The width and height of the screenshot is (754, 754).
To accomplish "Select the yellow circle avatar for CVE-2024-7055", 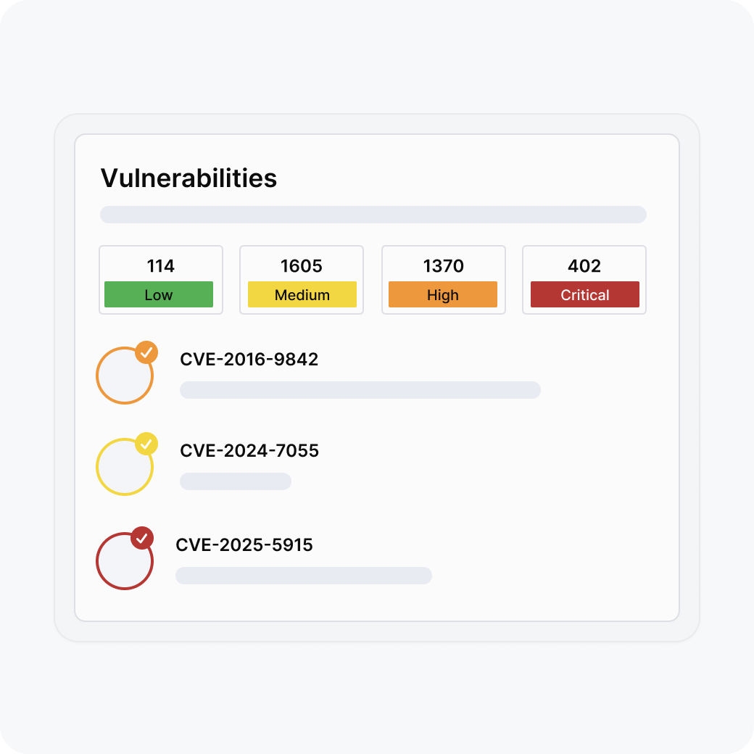I will (123, 468).
